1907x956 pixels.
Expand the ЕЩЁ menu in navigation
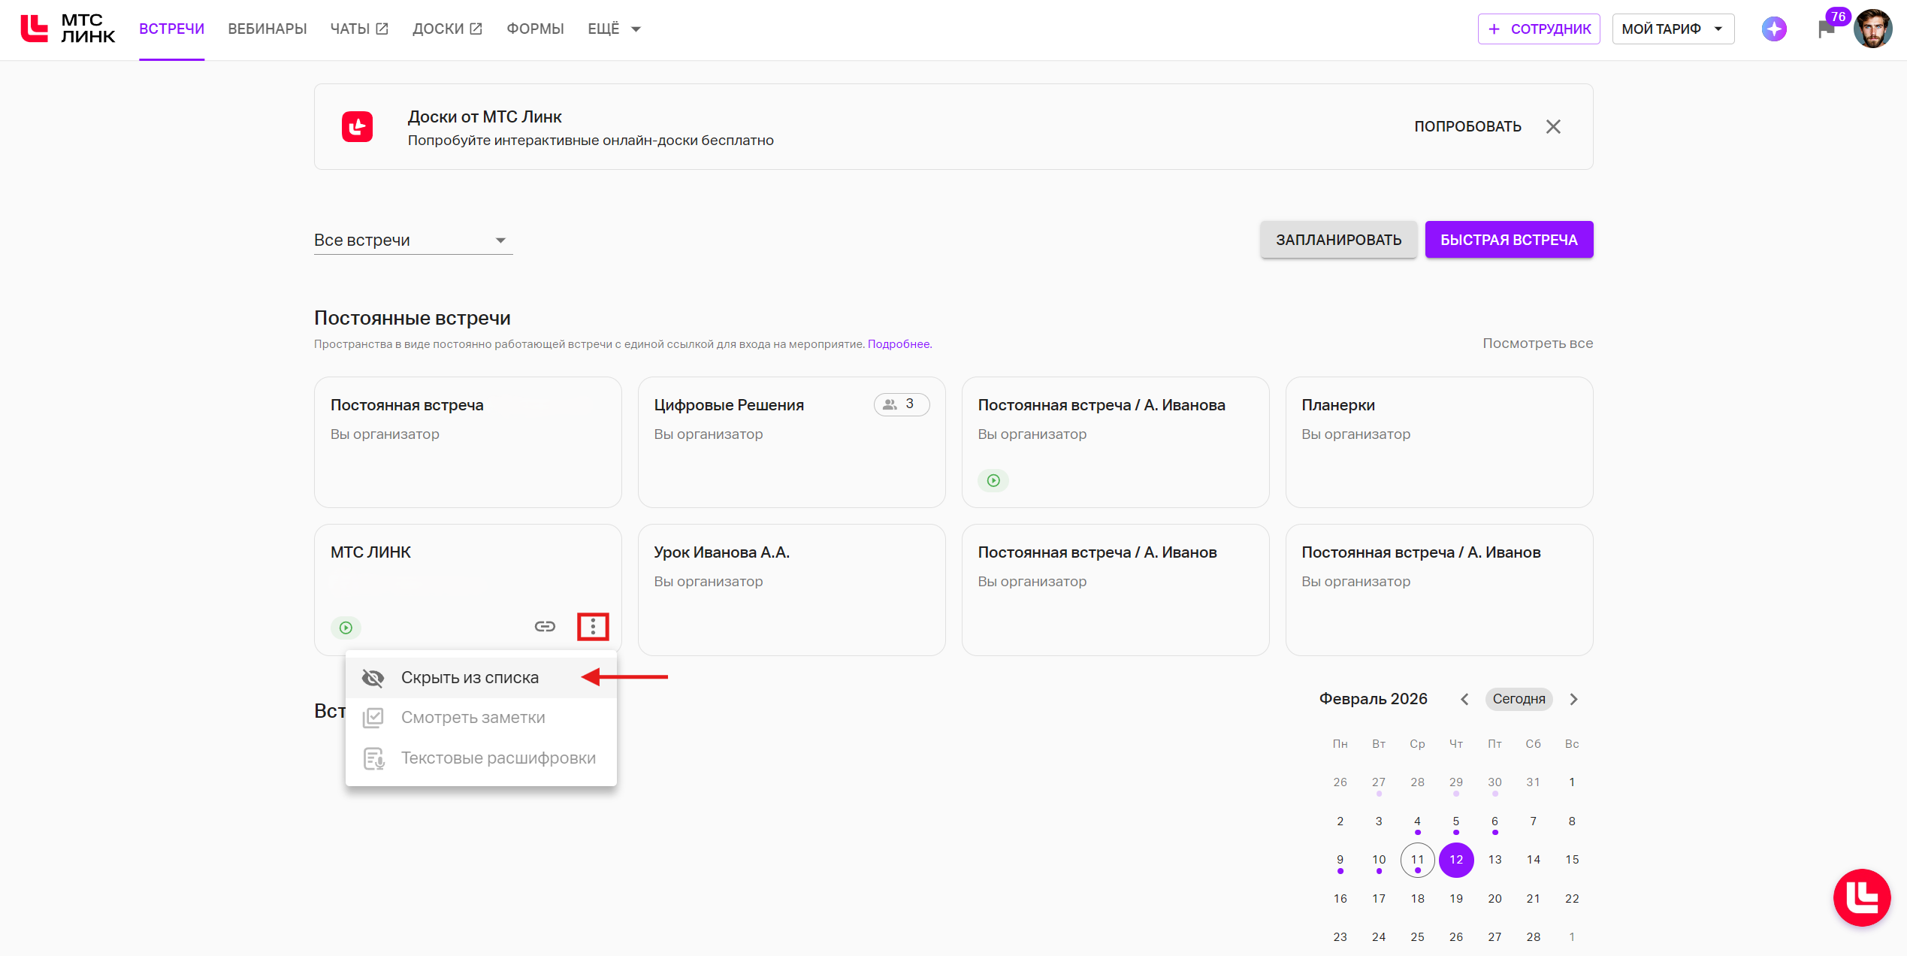(x=613, y=29)
